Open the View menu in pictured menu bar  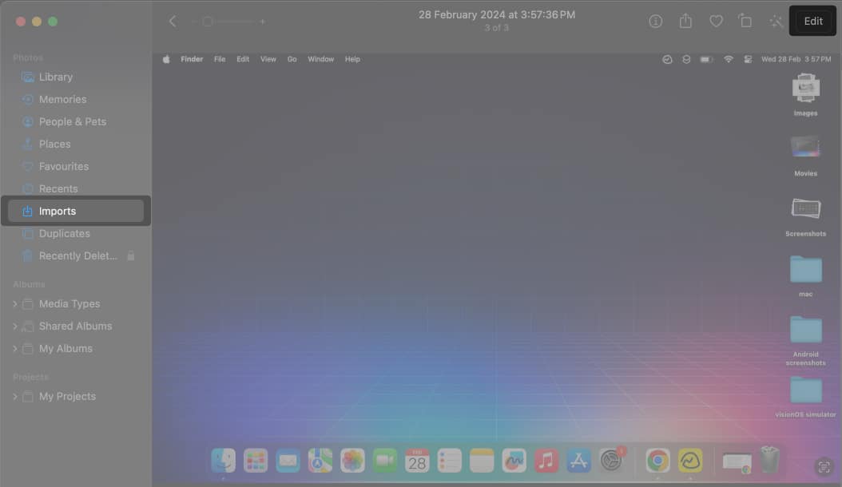(x=268, y=59)
